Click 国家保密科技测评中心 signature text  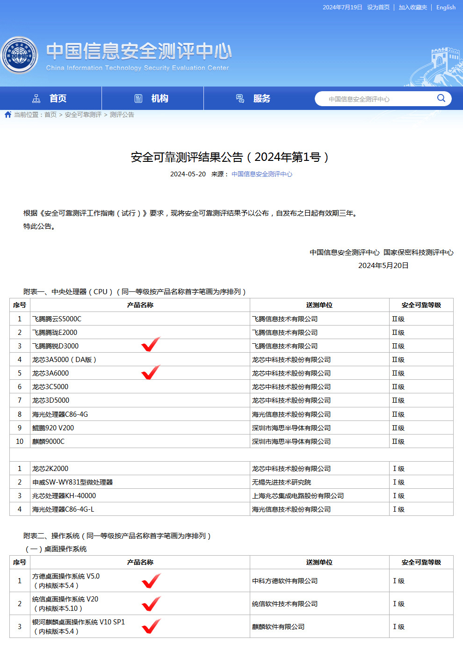pyautogui.click(x=419, y=253)
